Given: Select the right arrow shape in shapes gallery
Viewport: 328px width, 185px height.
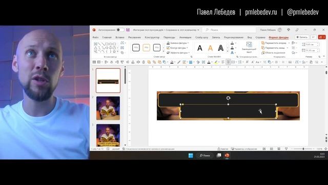Looking at the screenshot, I should pos(107,48).
